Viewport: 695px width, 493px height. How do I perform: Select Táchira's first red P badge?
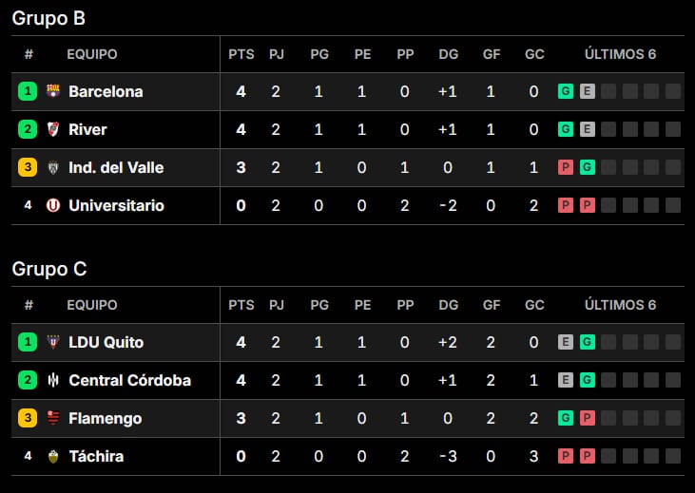[x=566, y=456]
